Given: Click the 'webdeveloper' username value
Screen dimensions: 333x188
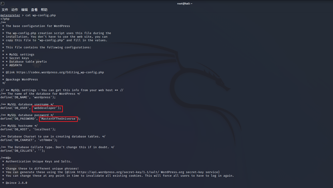Looking at the screenshot, I should tap(45, 108).
